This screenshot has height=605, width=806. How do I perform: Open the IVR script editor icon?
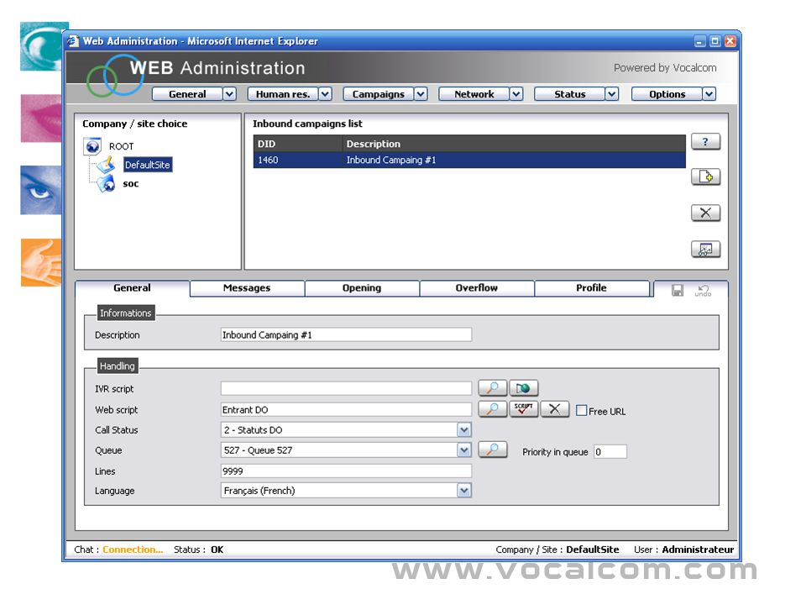click(523, 388)
